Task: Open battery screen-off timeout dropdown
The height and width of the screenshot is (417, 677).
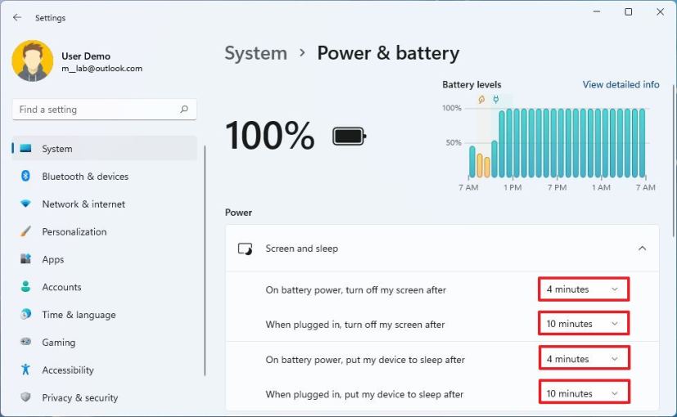Action: pos(583,289)
